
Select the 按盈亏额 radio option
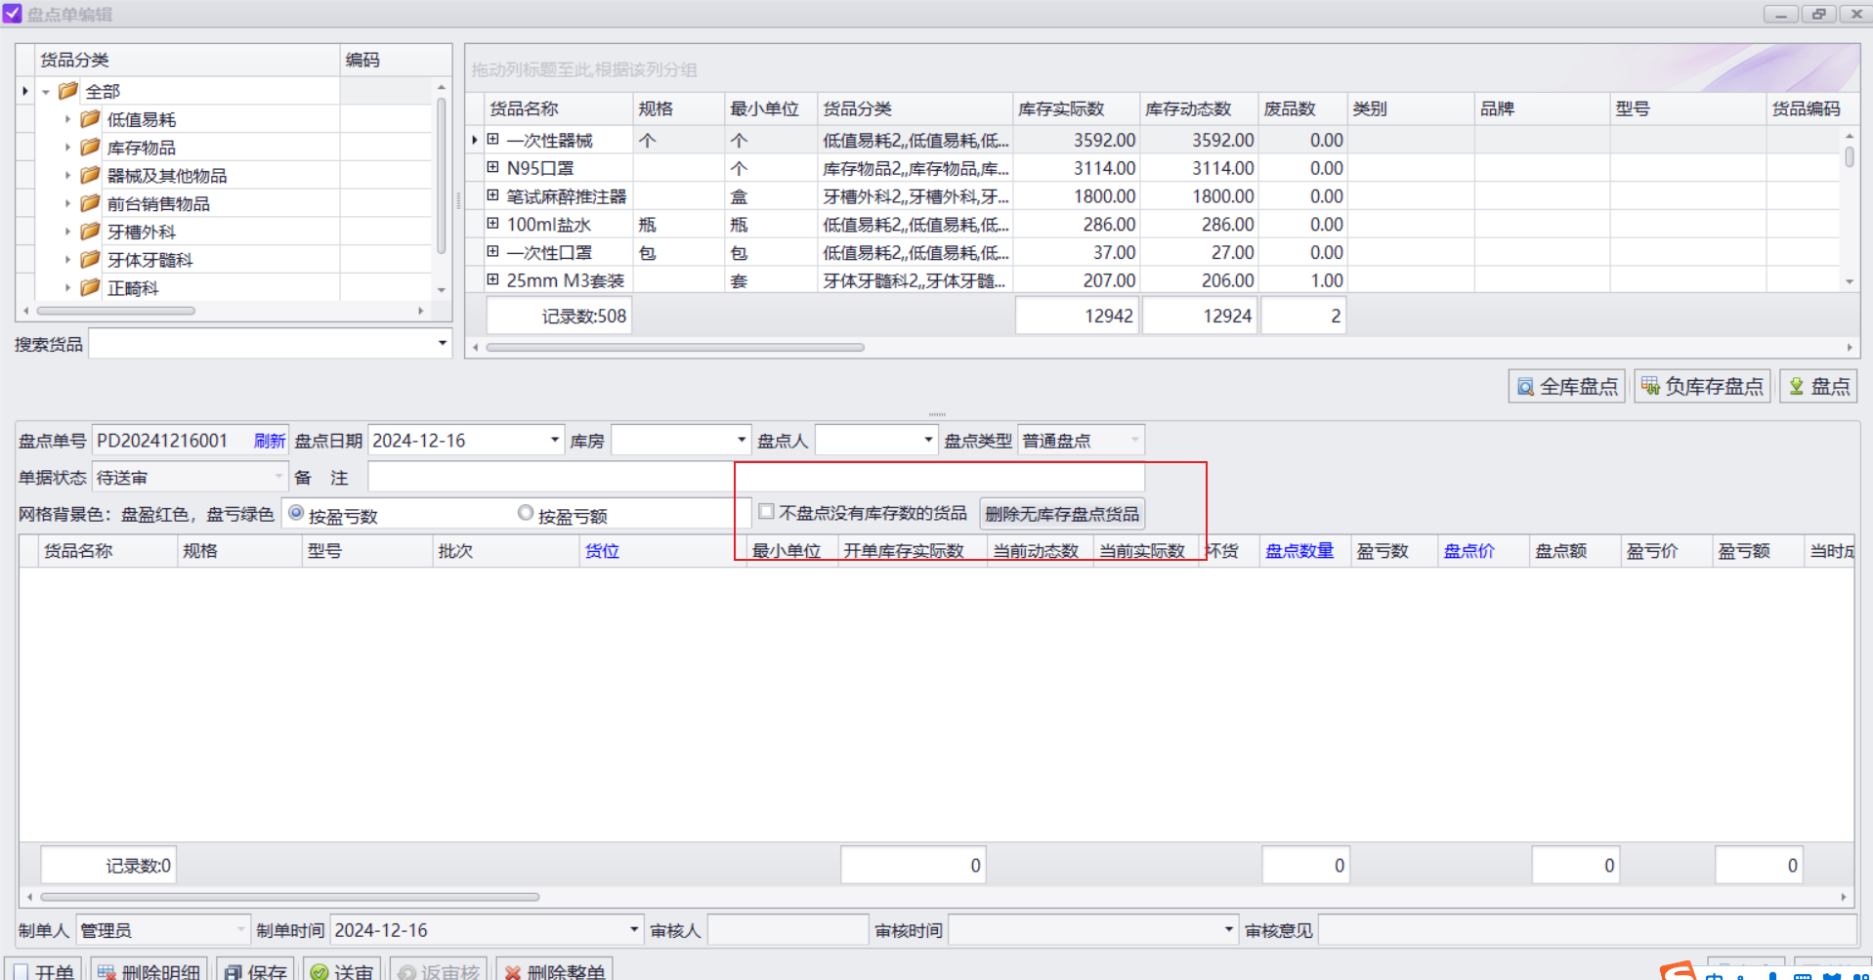coord(526,513)
